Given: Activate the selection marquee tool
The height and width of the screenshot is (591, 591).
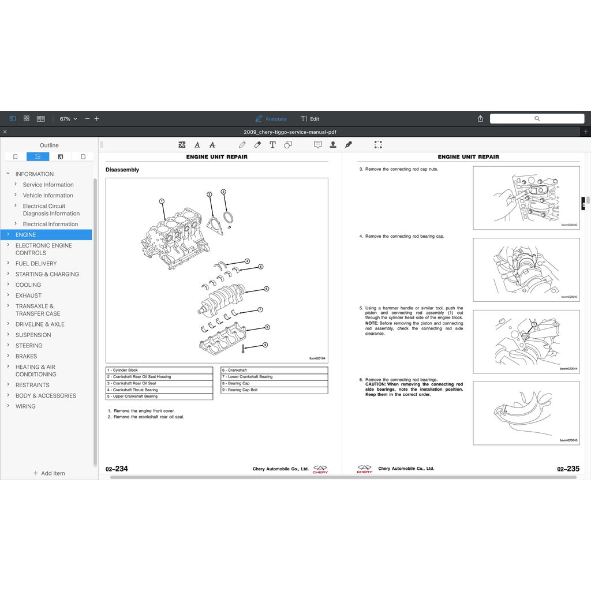Looking at the screenshot, I should [x=378, y=145].
